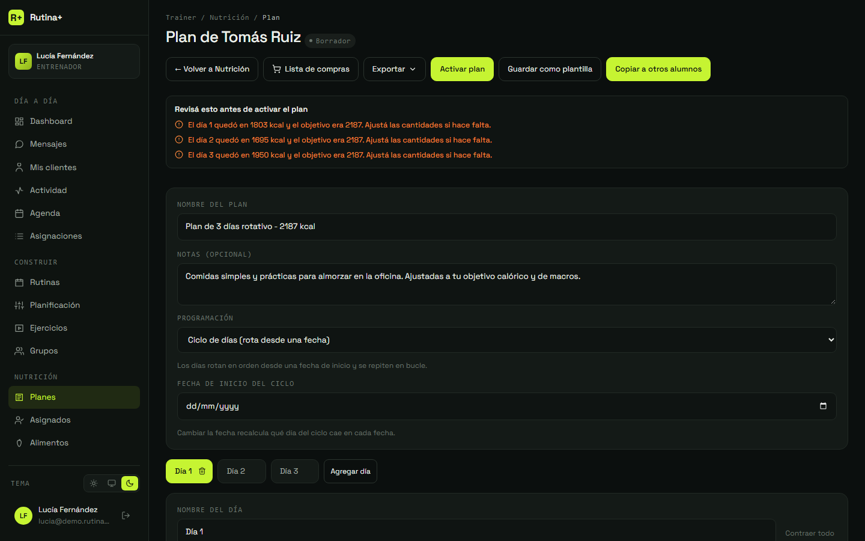Select Planes in the Nutrición menu
The height and width of the screenshot is (541, 865).
pyautogui.click(x=74, y=397)
